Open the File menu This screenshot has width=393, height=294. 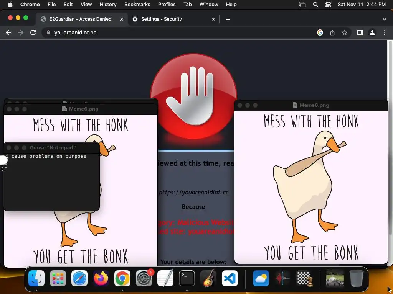(52, 5)
